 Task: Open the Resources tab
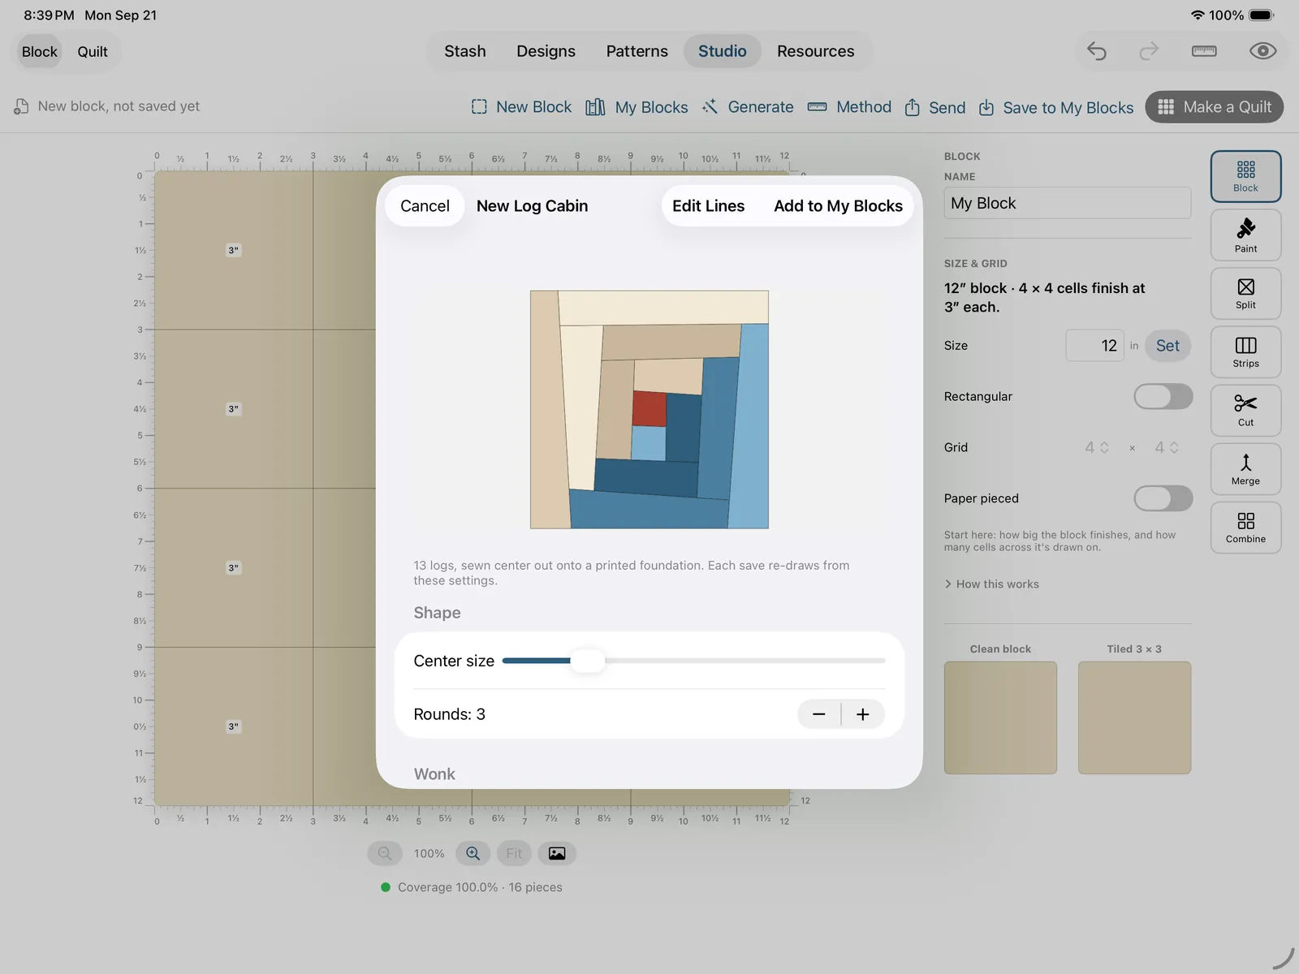click(x=815, y=51)
